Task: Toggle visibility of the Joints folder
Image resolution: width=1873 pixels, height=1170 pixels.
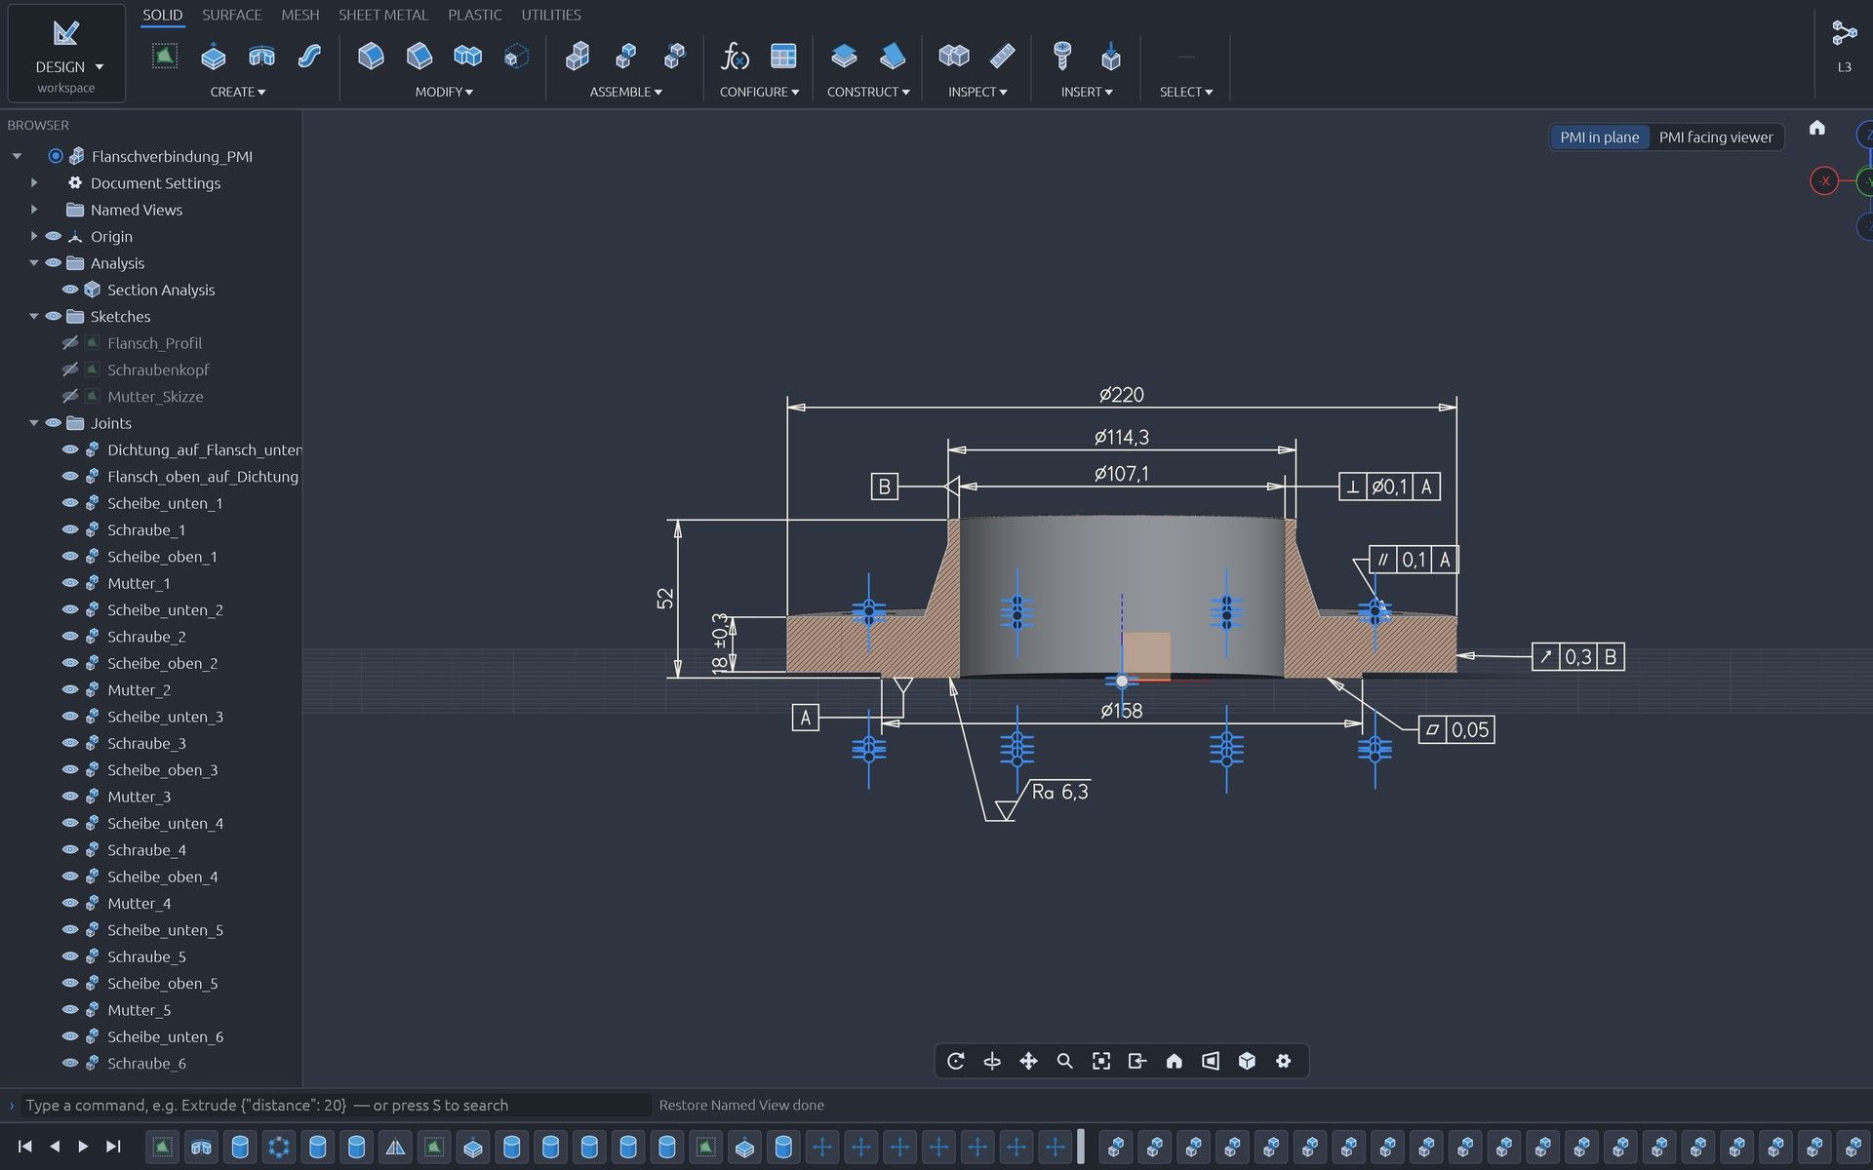Action: pos(54,423)
